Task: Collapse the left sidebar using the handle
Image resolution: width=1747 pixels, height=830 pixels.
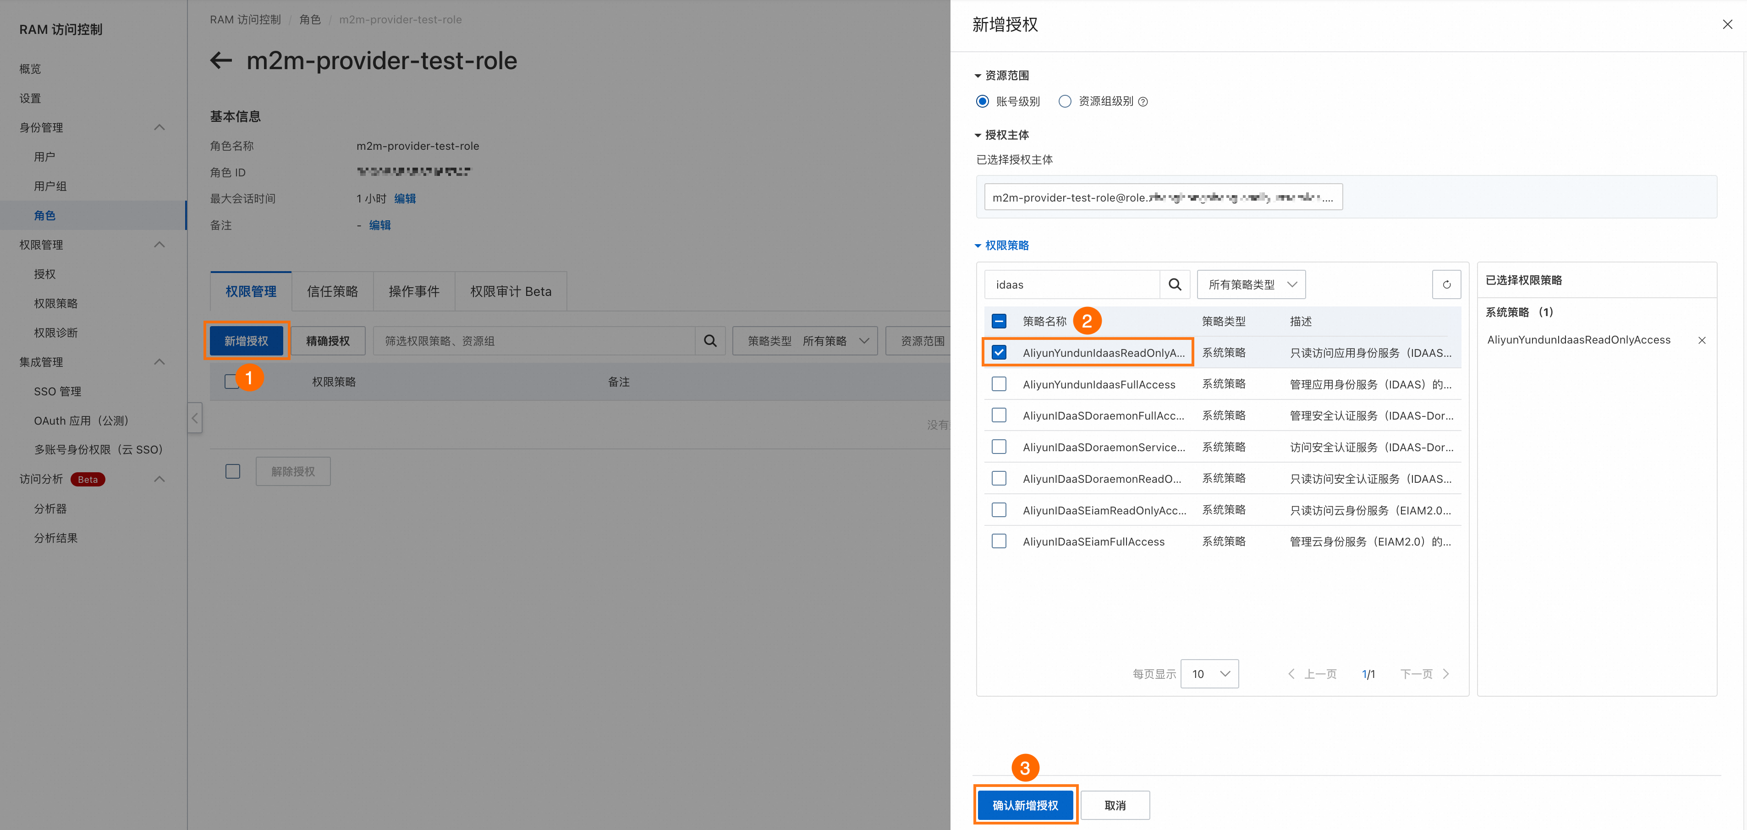Action: point(195,418)
